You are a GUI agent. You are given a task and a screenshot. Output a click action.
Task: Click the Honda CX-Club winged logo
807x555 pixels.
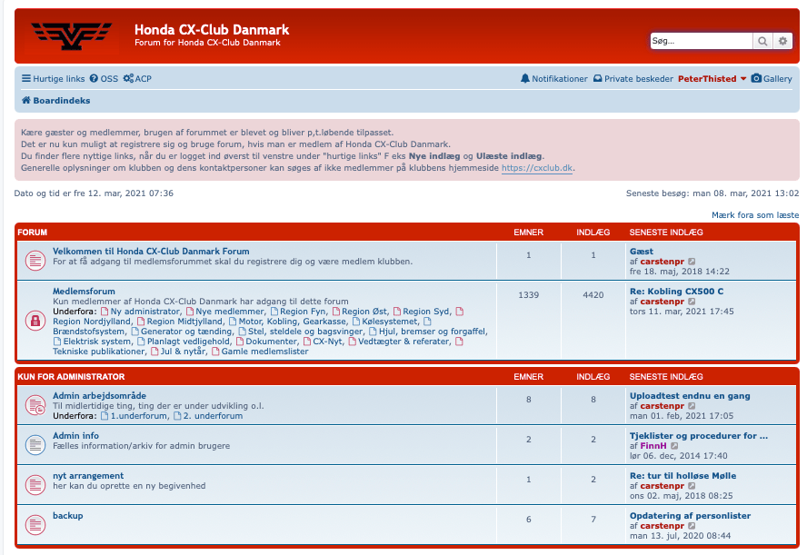72,36
